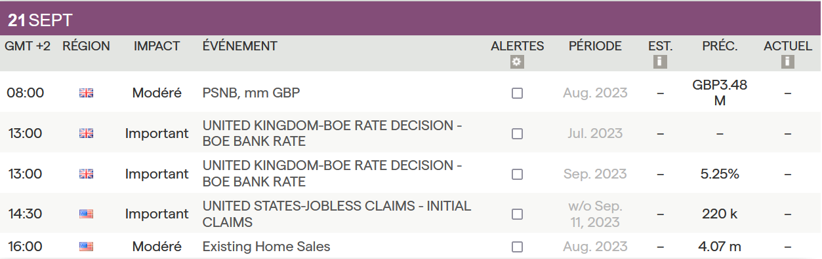Toggle alert for Initial Jobless Claims
This screenshot has height=259, width=822.
(517, 214)
